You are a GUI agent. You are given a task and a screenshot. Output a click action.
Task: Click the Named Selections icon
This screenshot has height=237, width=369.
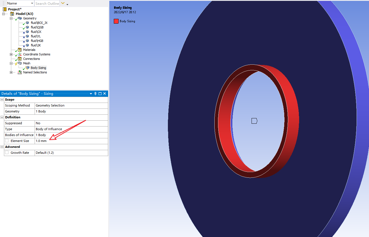(x=20, y=72)
